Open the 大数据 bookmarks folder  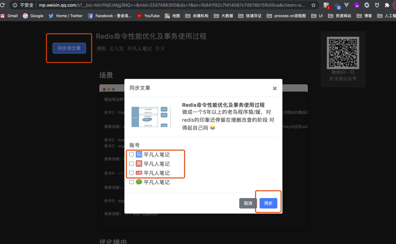(223, 16)
